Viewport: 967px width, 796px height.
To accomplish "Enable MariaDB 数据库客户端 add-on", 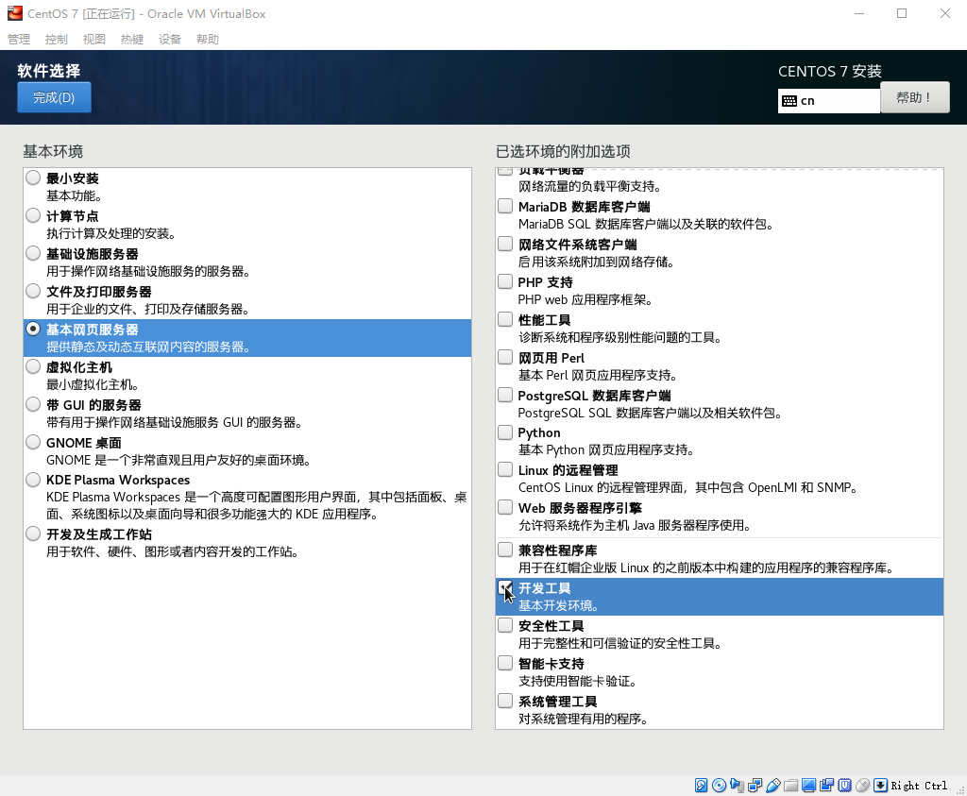I will (505, 205).
